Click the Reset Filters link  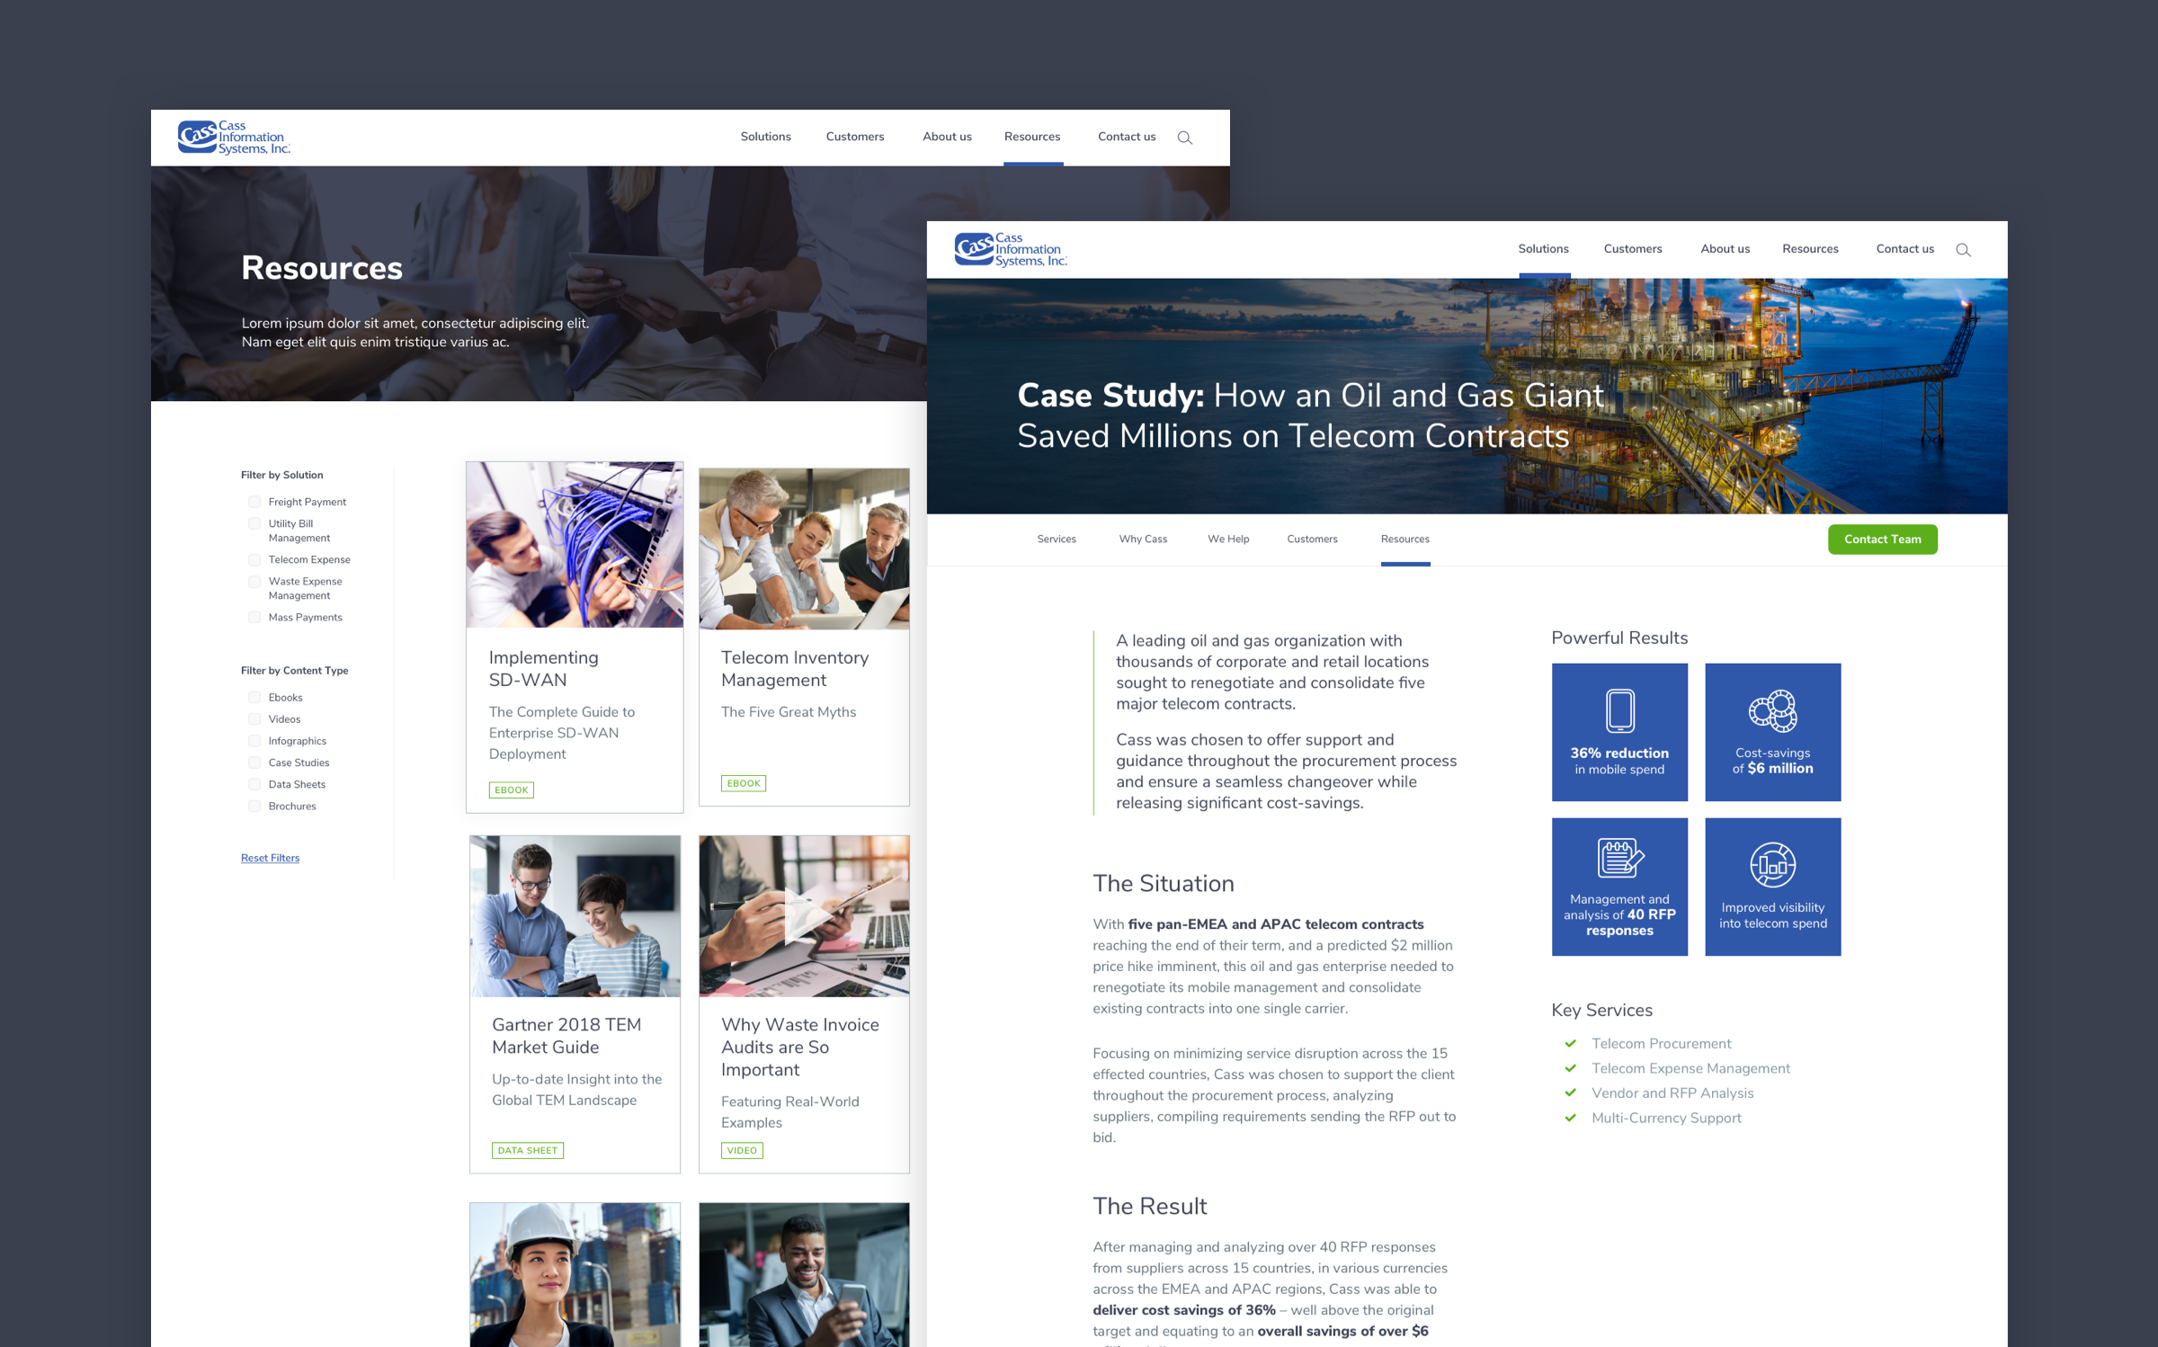(x=270, y=858)
